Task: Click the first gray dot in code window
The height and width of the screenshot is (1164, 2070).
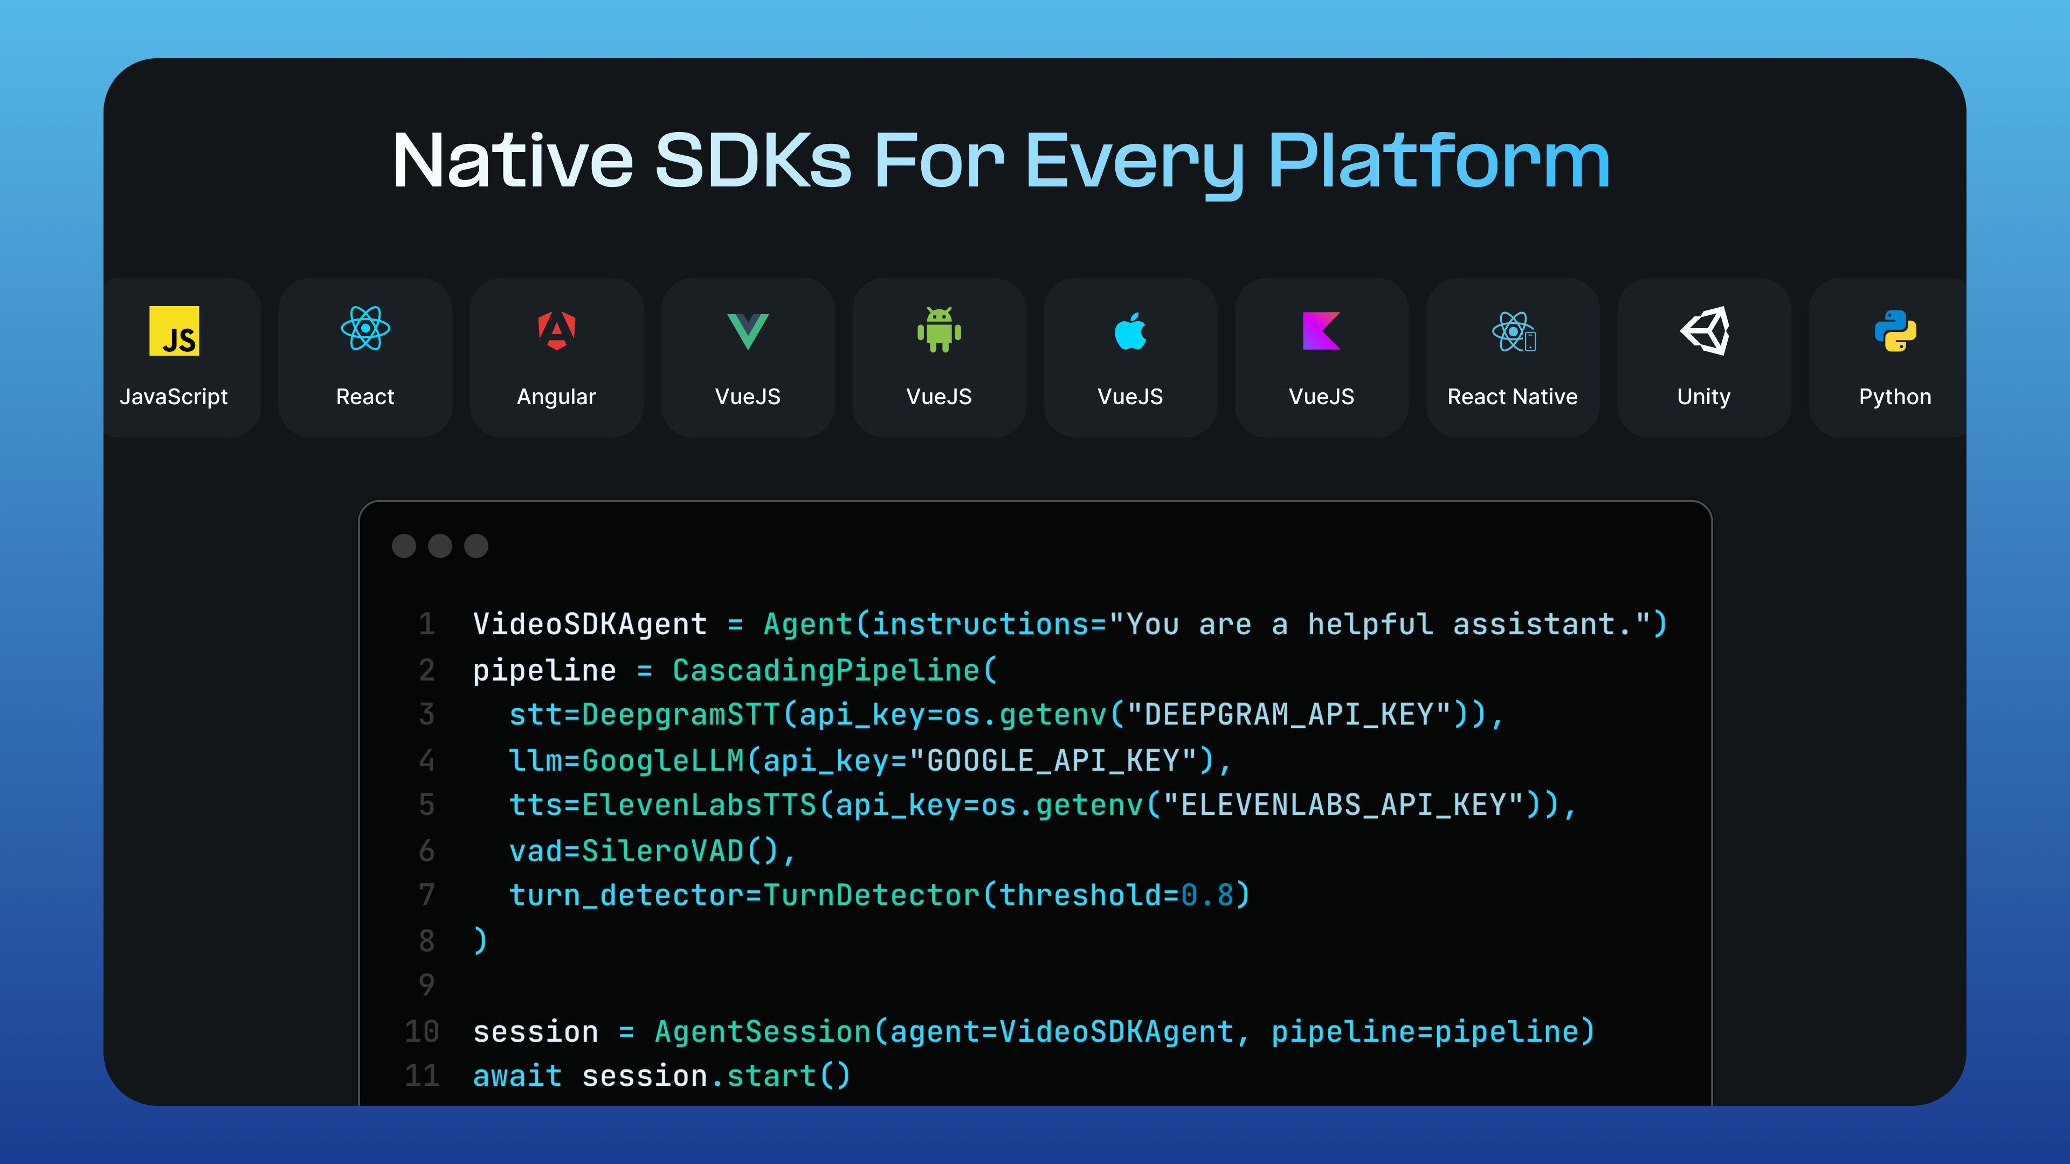Action: 403,546
